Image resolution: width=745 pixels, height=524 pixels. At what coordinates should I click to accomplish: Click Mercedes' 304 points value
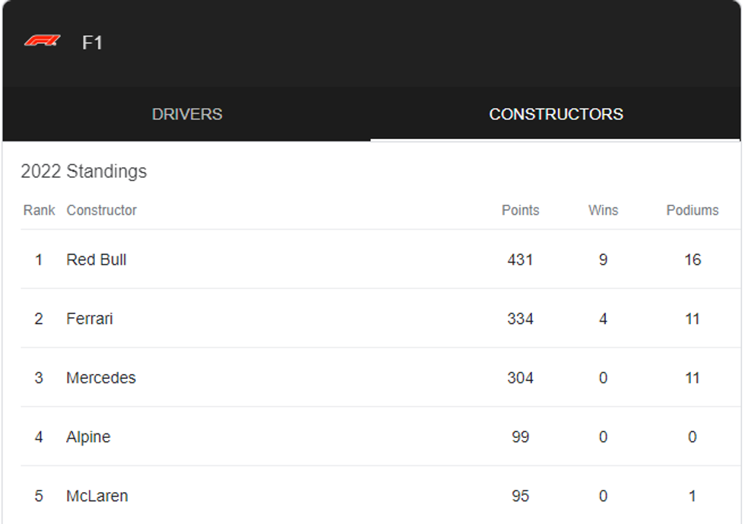pyautogui.click(x=520, y=378)
